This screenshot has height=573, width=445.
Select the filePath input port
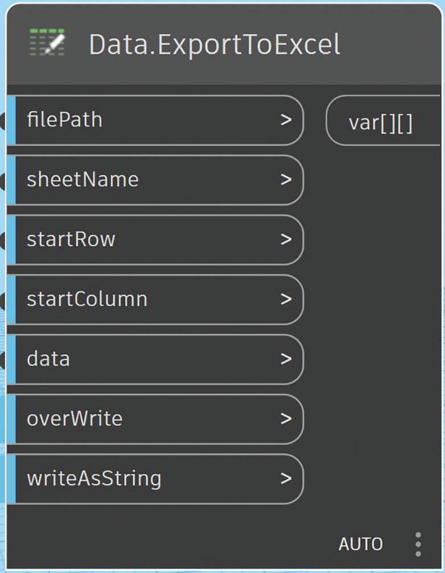pyautogui.click(x=155, y=120)
